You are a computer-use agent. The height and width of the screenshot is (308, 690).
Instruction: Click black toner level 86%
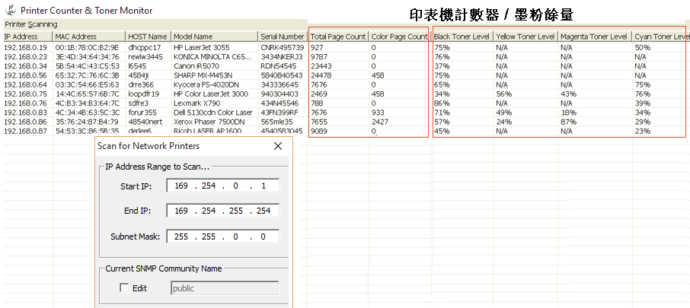(442, 103)
